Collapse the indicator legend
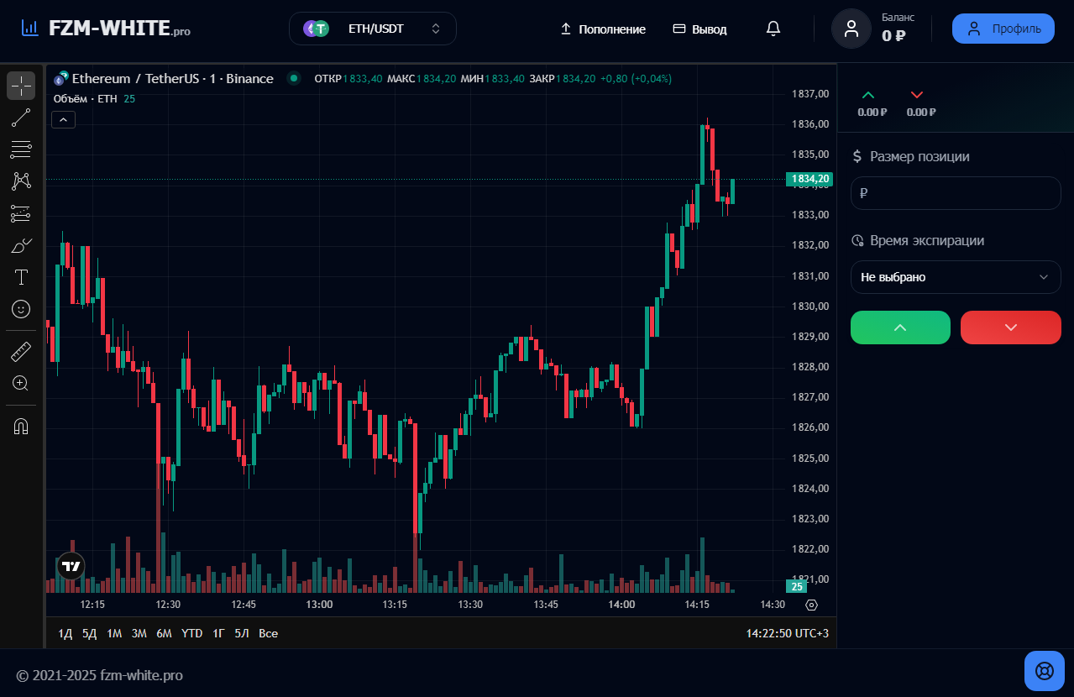 point(64,120)
